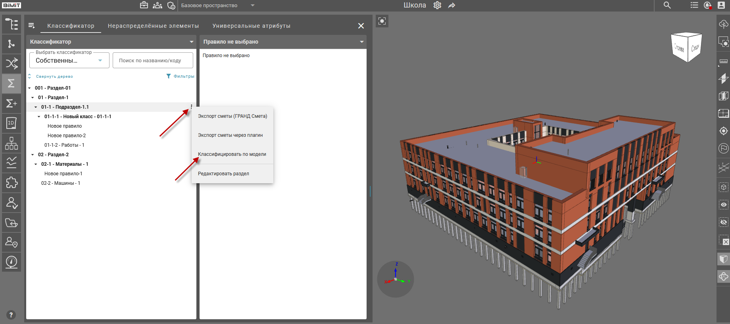
Task: Open the Sigma estimate tool in left sidebar
Action: (12, 83)
